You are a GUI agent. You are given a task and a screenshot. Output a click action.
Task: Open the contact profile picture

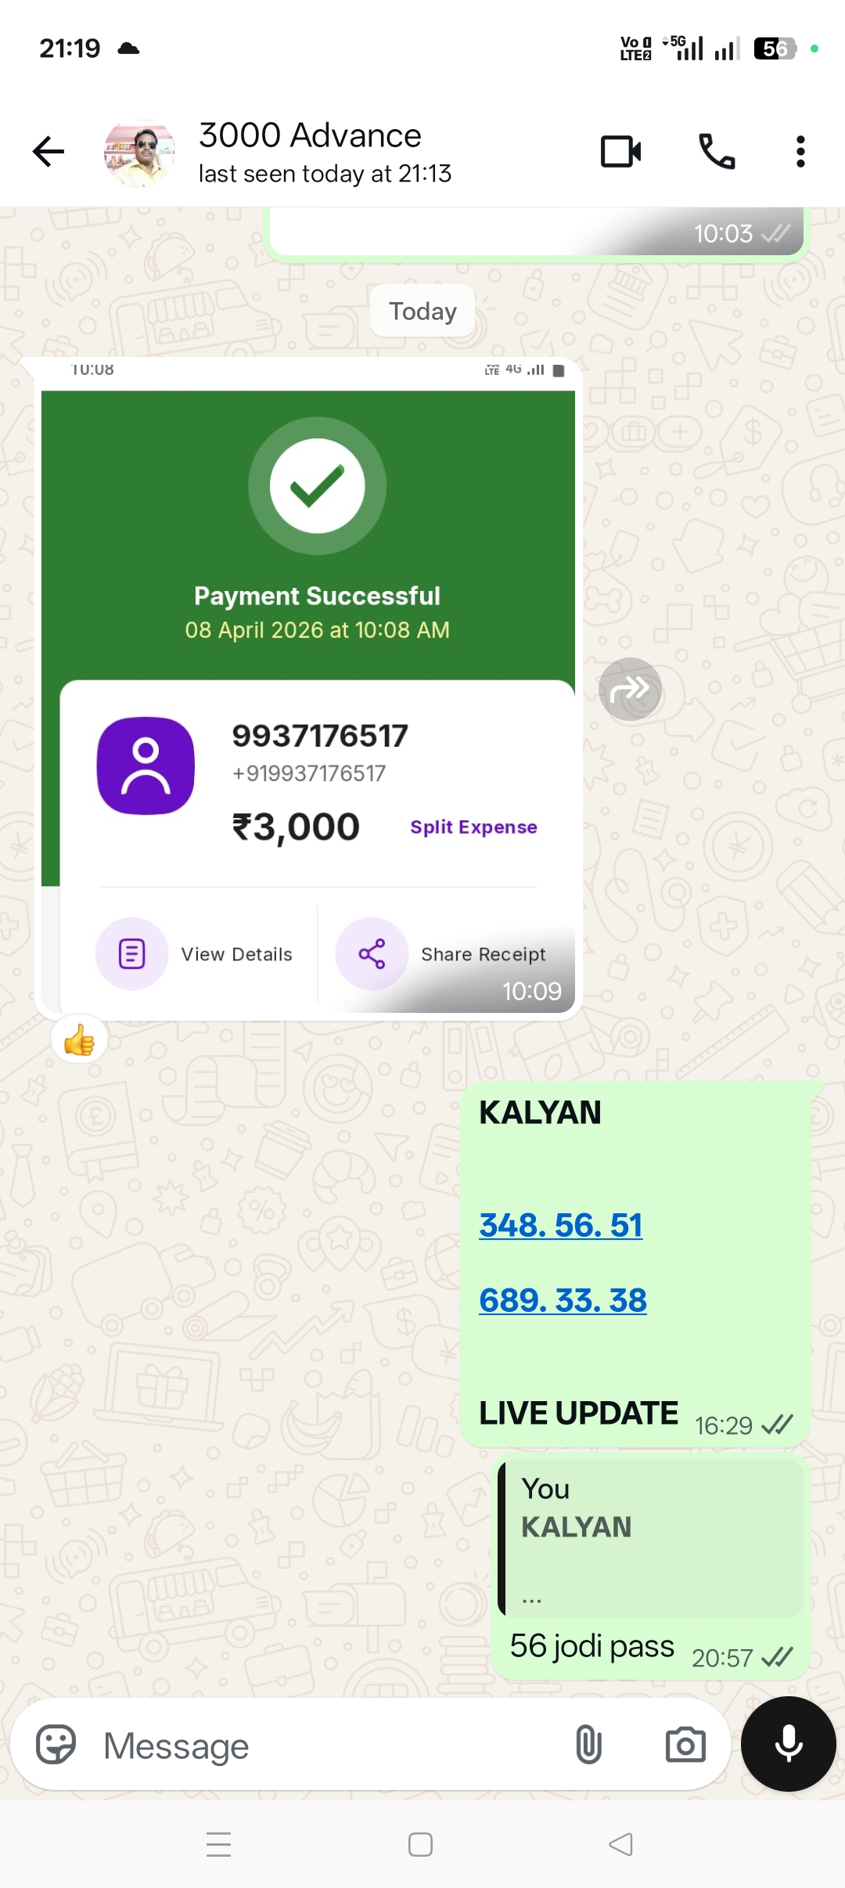pos(139,153)
